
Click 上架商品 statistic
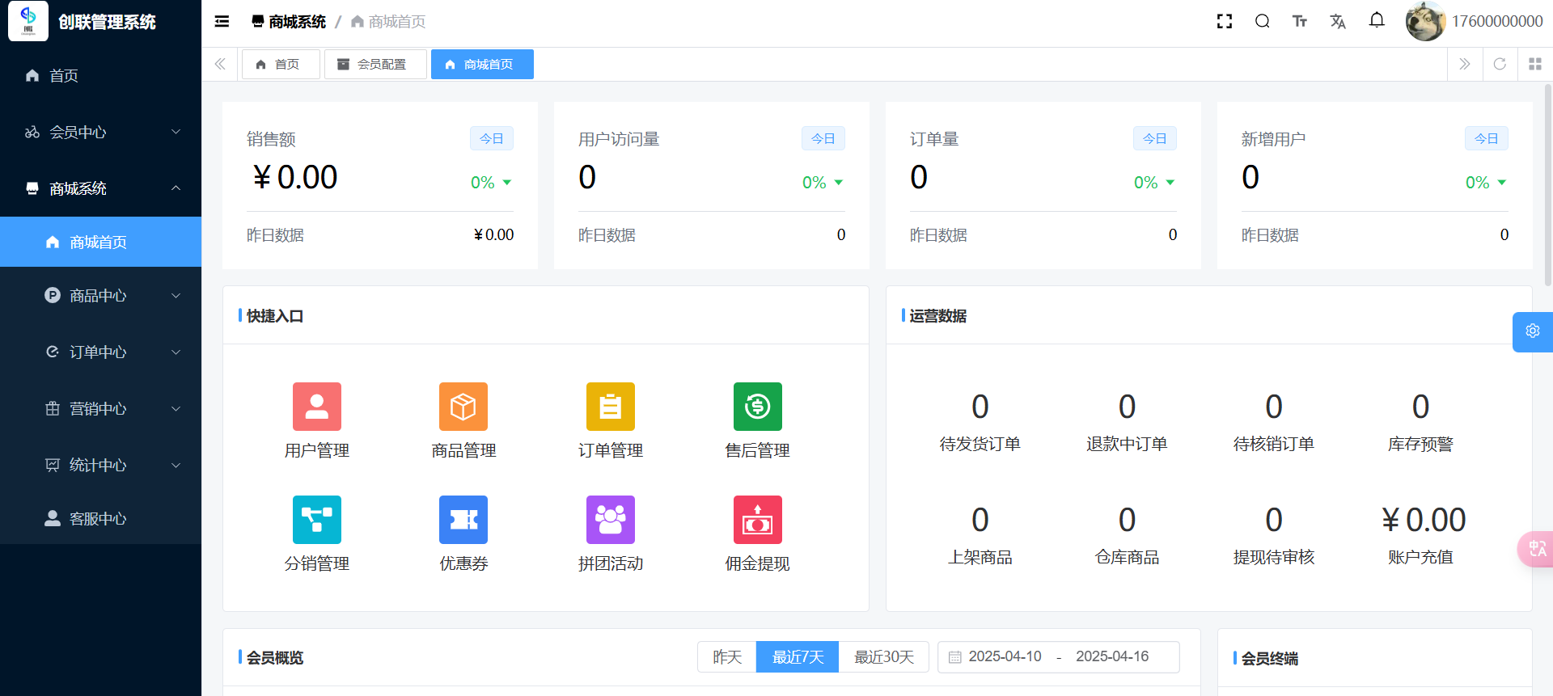point(980,534)
